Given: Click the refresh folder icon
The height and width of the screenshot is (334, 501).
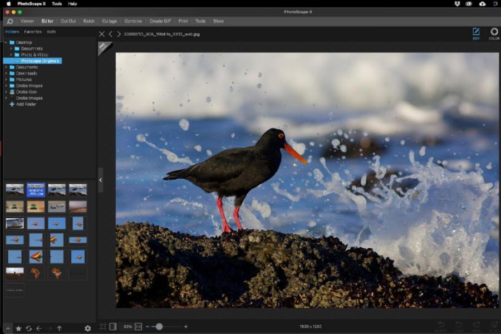Looking at the screenshot, I should pos(29,328).
